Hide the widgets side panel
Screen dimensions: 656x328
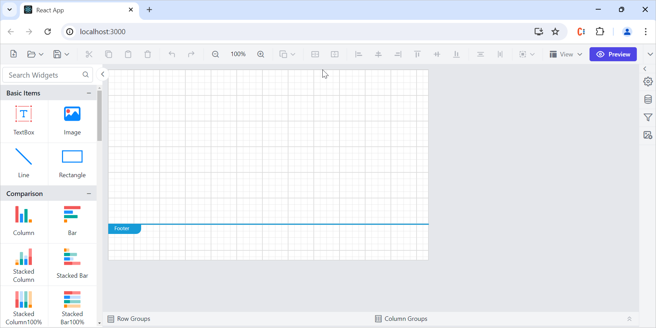tap(102, 74)
